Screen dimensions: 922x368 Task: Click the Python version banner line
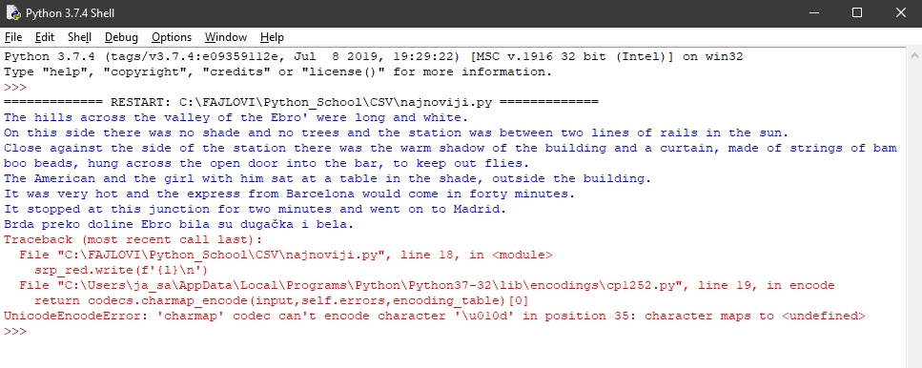click(x=374, y=57)
